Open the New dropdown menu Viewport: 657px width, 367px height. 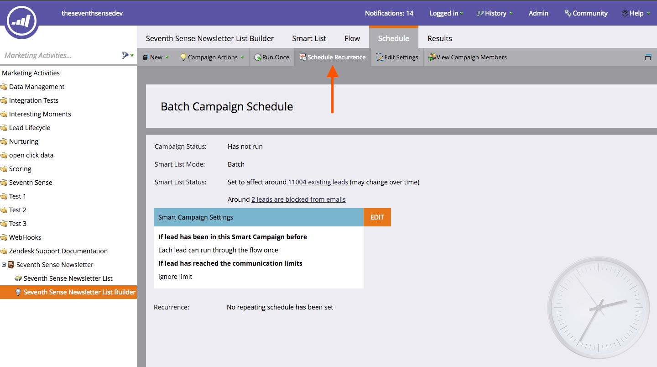(156, 58)
